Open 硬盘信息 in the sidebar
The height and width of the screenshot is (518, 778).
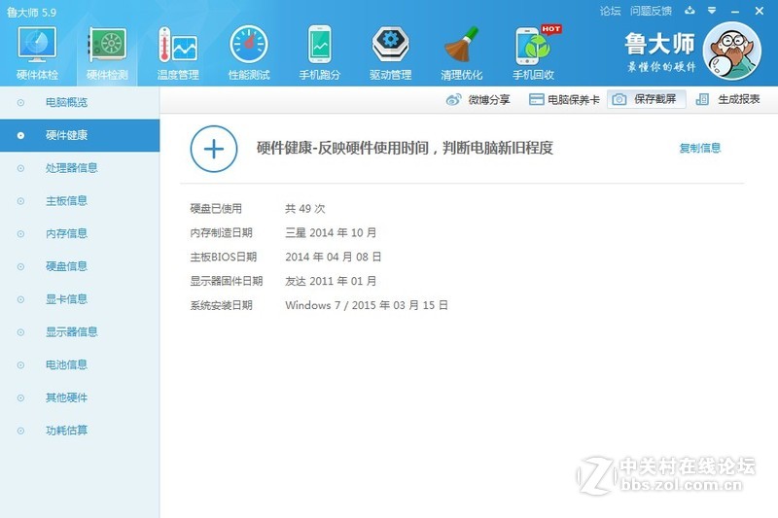tap(80, 266)
